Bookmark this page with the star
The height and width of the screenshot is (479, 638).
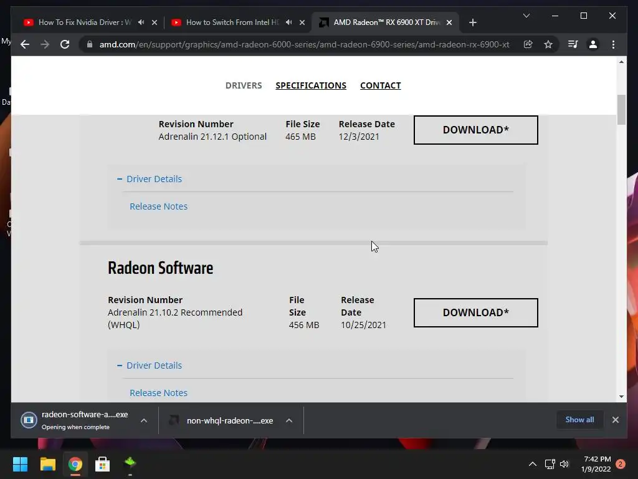click(548, 44)
